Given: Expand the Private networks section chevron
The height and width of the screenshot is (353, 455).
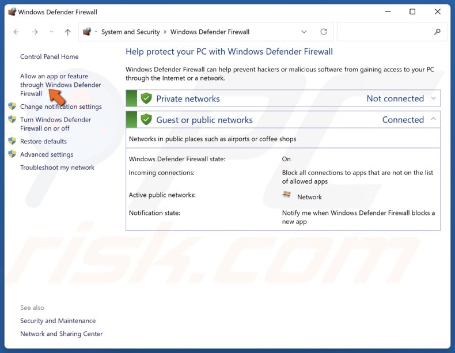Looking at the screenshot, I should (x=433, y=98).
